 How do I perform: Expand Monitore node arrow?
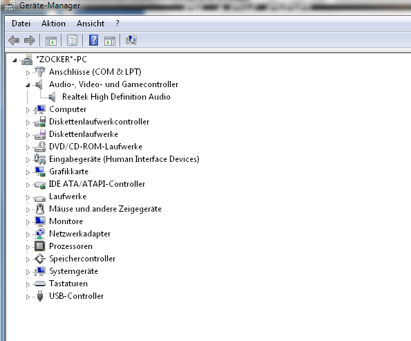(x=28, y=222)
